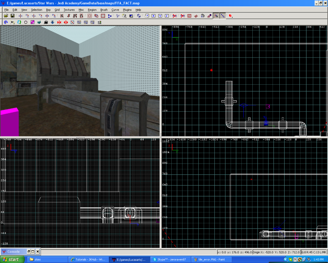Restore the minimized Console window
The height and width of the screenshot is (263, 328).
coord(29,251)
